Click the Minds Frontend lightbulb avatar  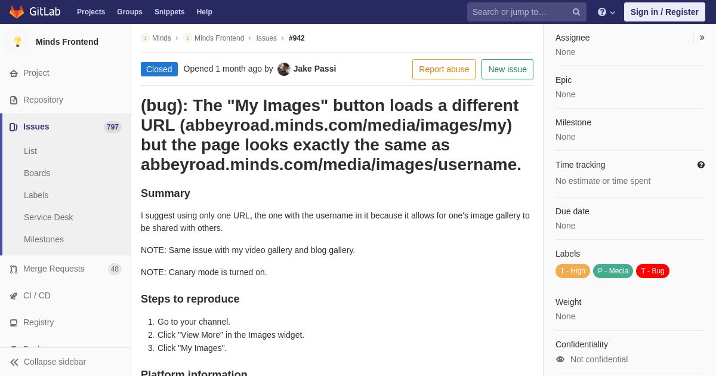18,42
